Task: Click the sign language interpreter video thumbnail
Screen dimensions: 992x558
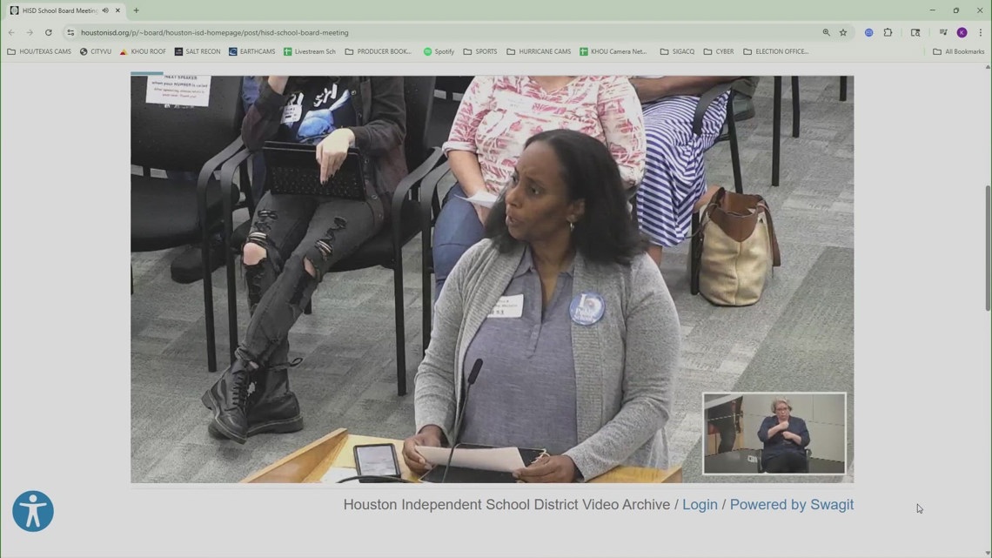Action: point(773,433)
